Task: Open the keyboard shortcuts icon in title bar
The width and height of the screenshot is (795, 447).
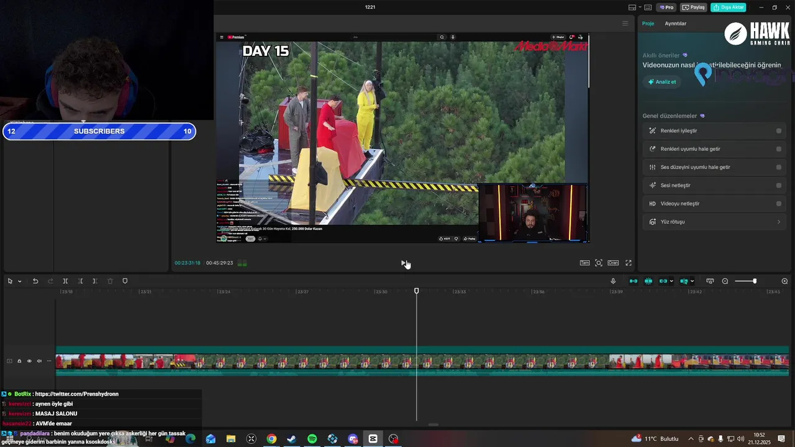Action: [648, 7]
